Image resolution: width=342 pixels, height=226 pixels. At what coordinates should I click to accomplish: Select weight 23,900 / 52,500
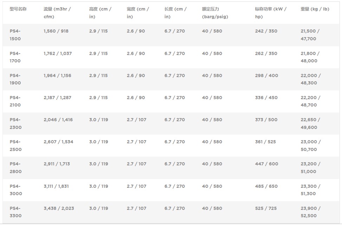tap(310, 212)
